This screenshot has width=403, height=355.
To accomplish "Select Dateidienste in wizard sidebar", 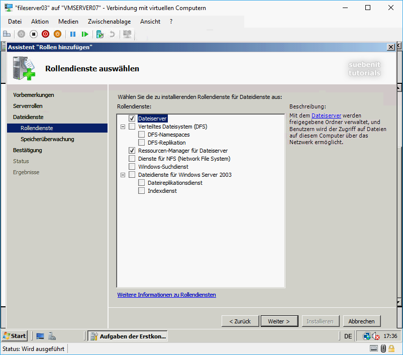I will 28,117.
